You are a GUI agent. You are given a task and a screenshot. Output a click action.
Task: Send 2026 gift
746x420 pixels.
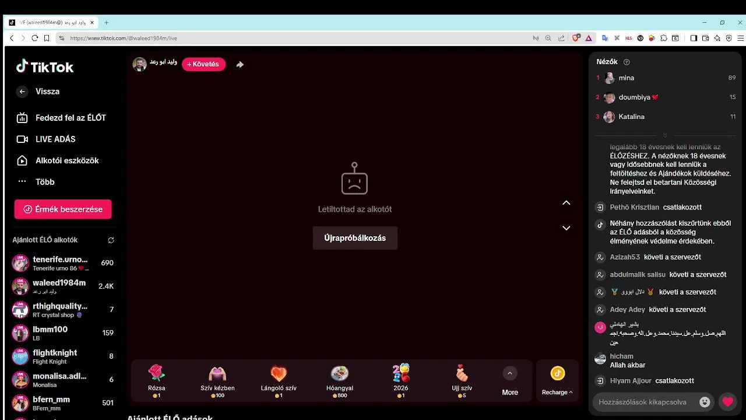[401, 381]
